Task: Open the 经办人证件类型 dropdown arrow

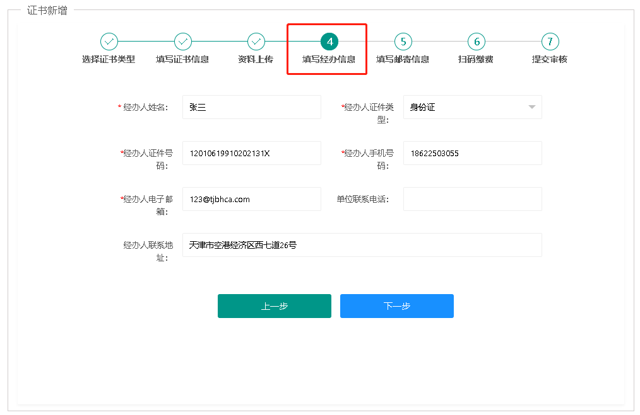Action: [531, 107]
